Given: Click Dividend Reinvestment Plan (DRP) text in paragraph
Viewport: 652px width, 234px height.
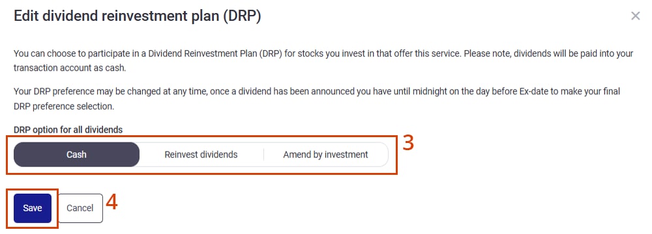Looking at the screenshot, I should [215, 53].
